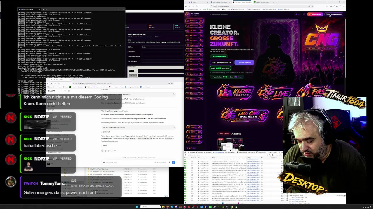Open the browser extensions icon in CNG window

click(x=340, y=6)
